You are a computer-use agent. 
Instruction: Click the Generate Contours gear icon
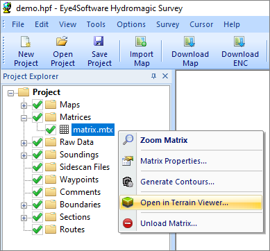(x=128, y=182)
